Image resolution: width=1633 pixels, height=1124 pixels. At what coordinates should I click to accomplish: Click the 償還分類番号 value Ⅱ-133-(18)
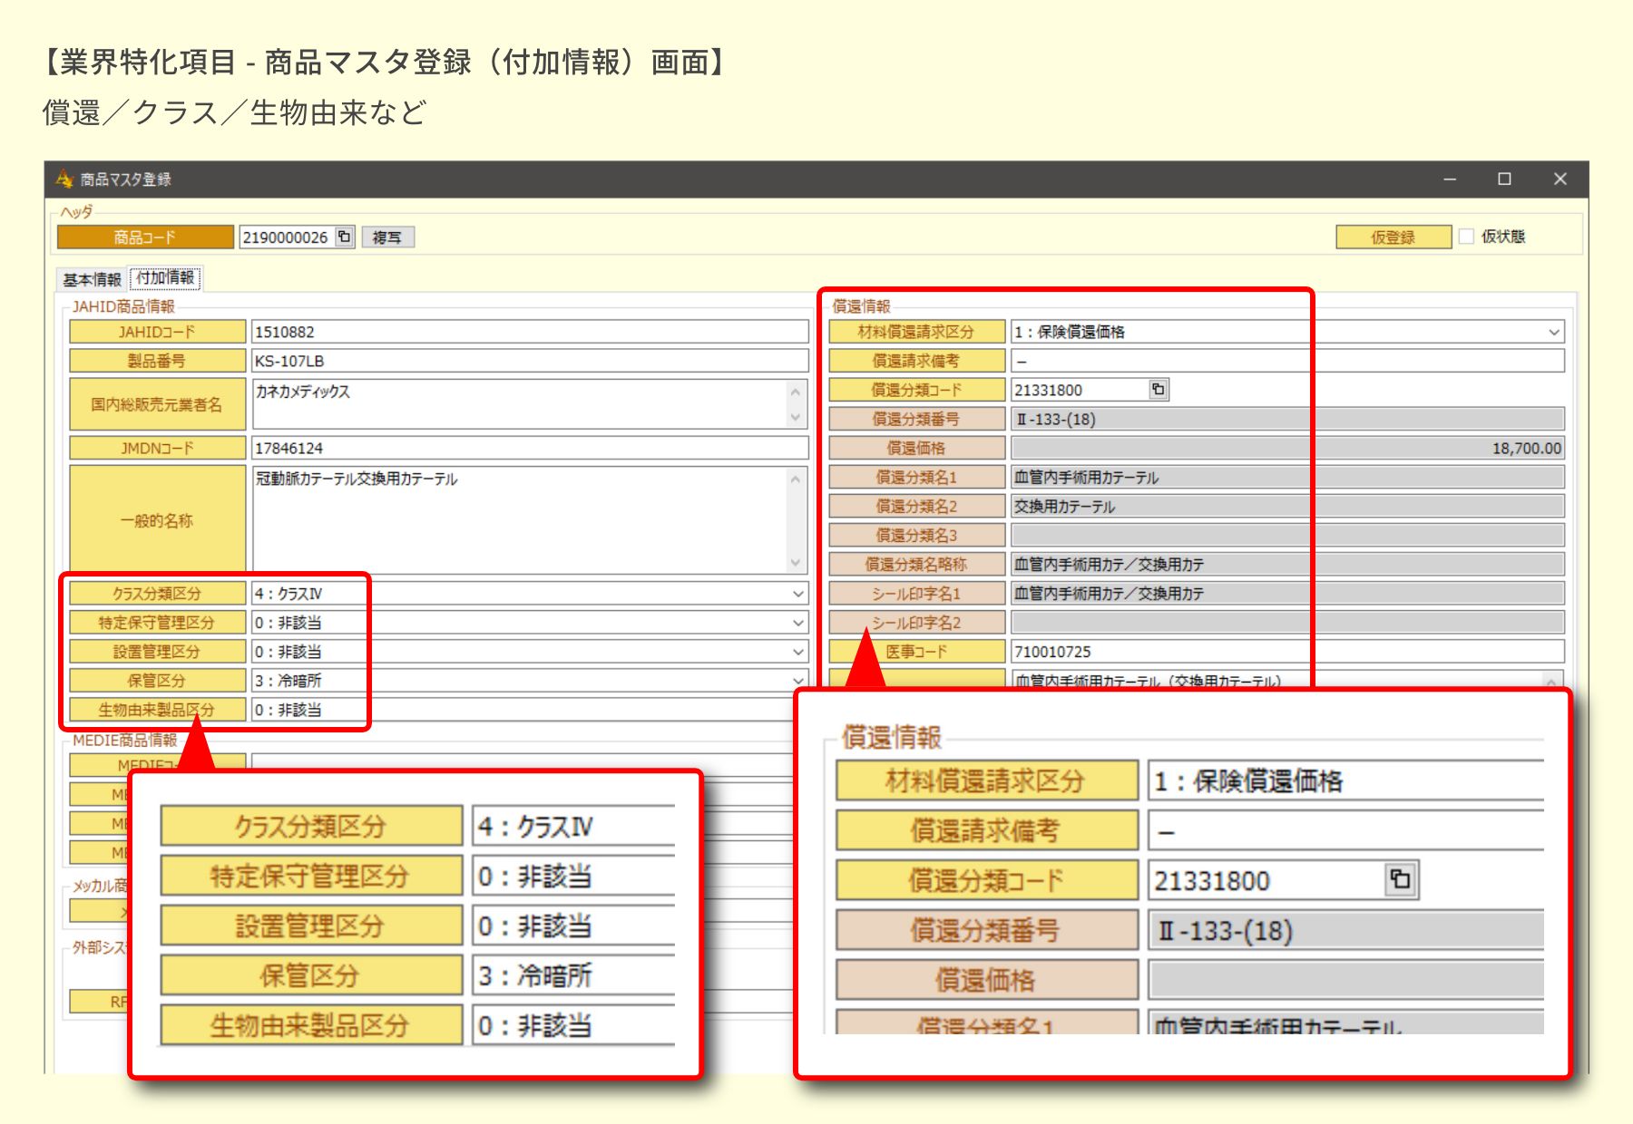point(1287,419)
